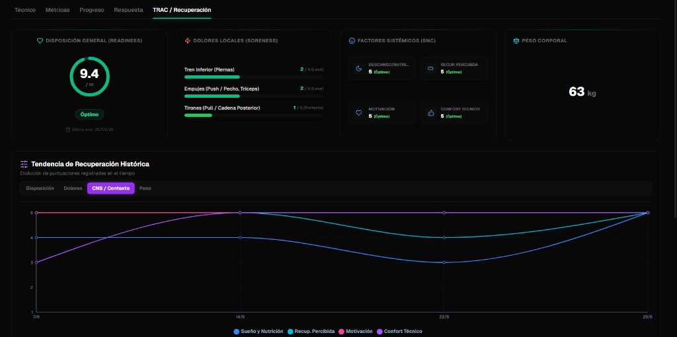Screen dimensions: 677x337
Task: Toggle the Confort Técnico legend series
Action: click(399, 332)
